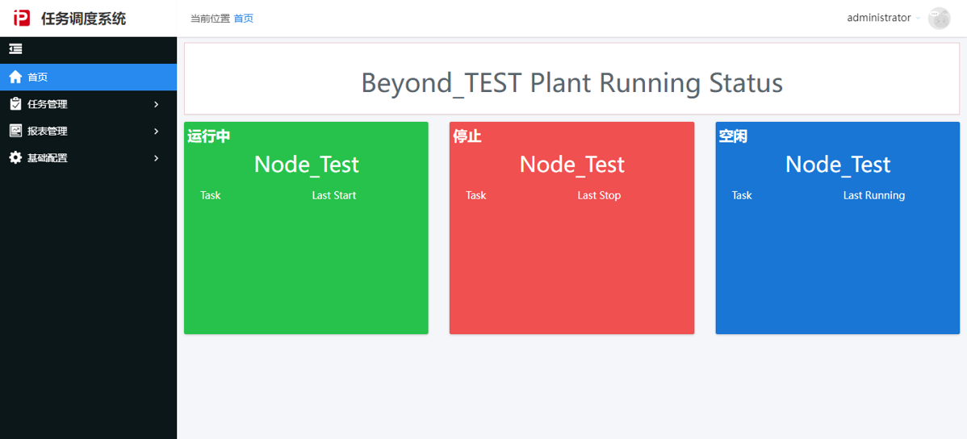The image size is (967, 439).
Task: Click the red iP logo icon
Action: pyautogui.click(x=22, y=18)
